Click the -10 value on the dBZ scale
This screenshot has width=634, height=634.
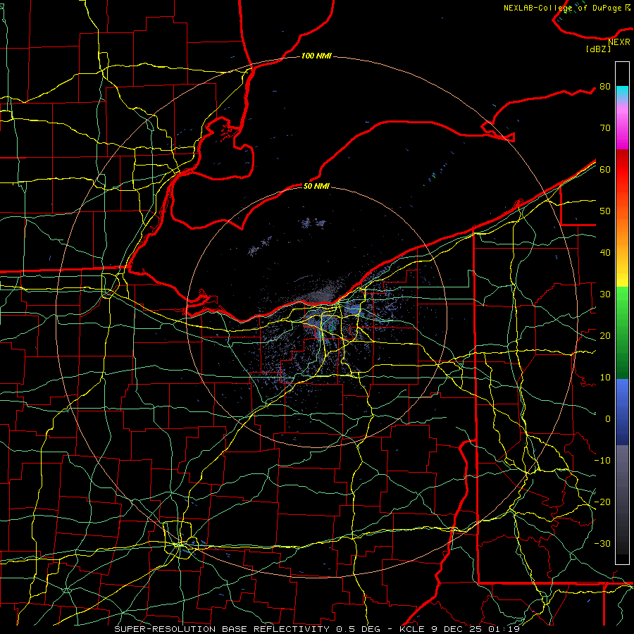602,460
